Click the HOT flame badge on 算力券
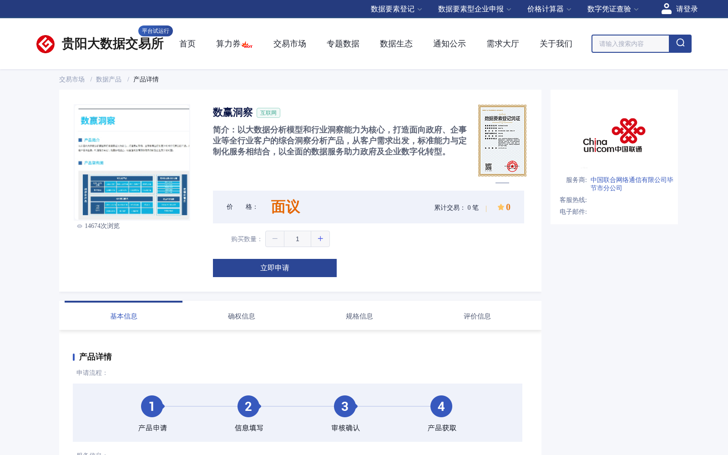728x455 pixels. pyautogui.click(x=247, y=45)
